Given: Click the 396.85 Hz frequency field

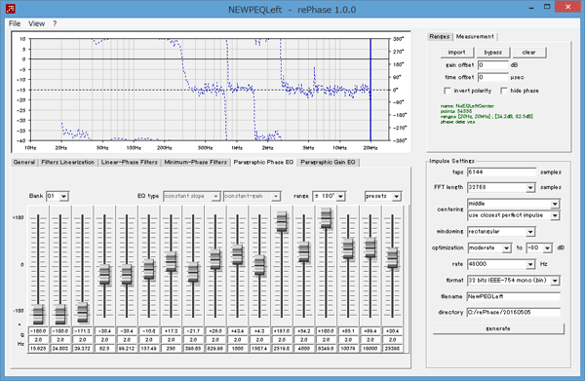Looking at the screenshot, I should coord(193,349).
